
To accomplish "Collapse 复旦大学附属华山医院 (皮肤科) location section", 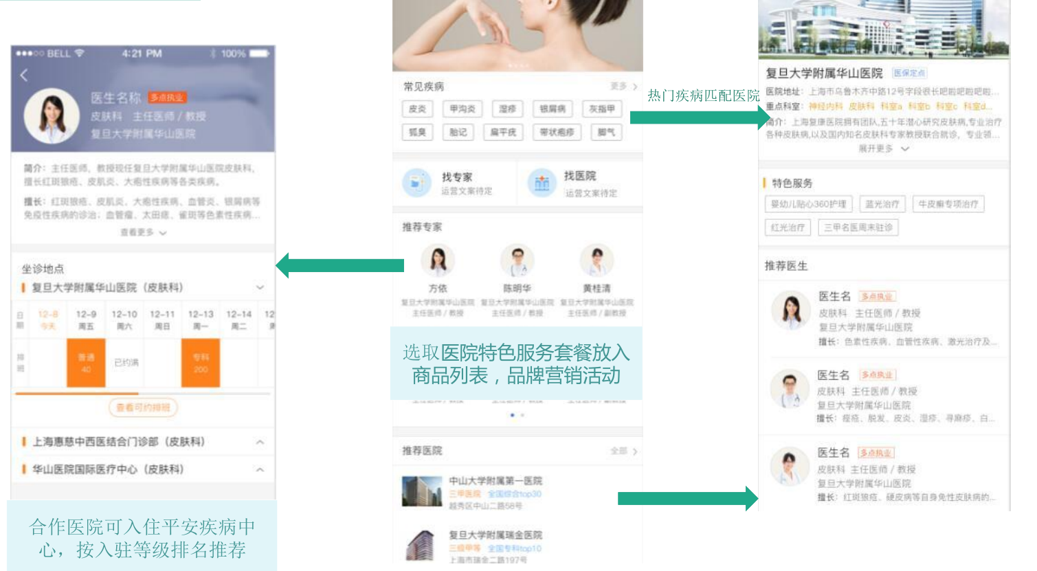I will click(260, 287).
